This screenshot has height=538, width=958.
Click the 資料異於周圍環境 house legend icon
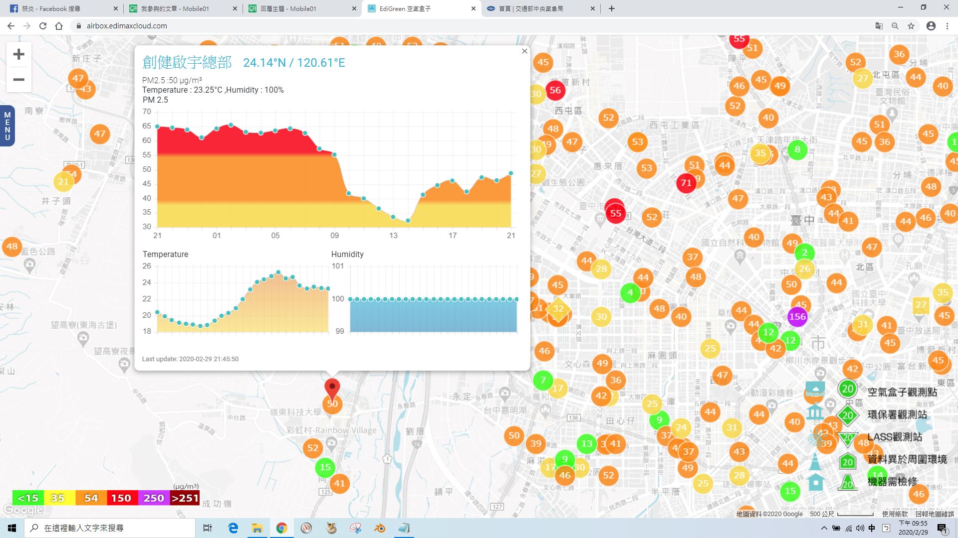[847, 462]
